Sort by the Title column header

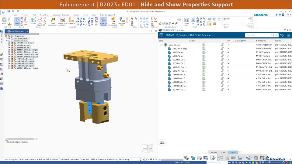tap(161, 41)
